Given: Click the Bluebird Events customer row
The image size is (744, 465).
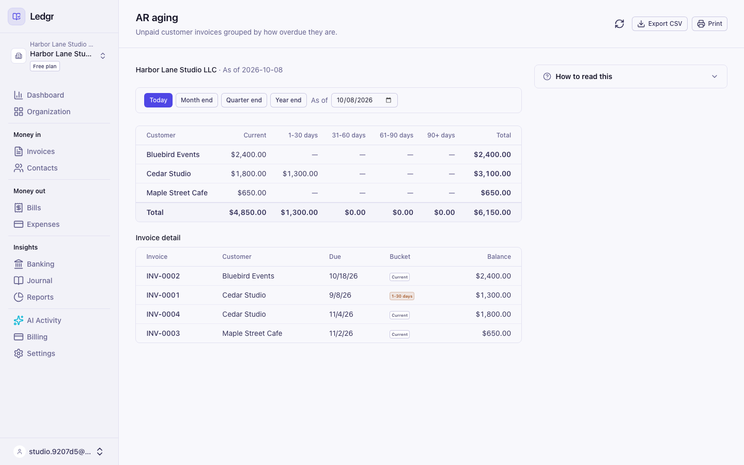Looking at the screenshot, I should pyautogui.click(x=329, y=154).
